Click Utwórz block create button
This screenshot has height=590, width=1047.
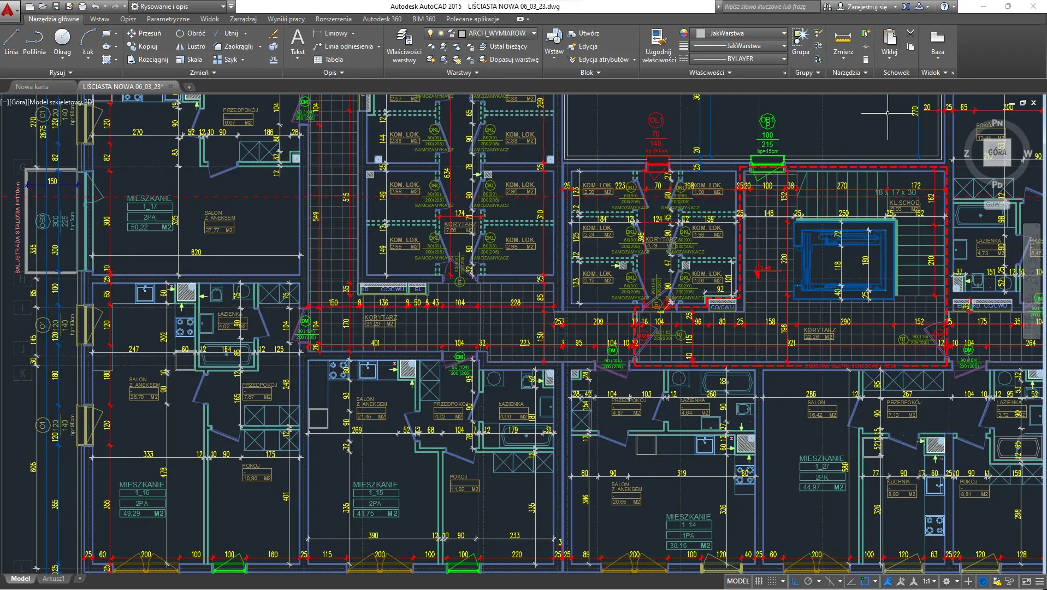click(583, 33)
